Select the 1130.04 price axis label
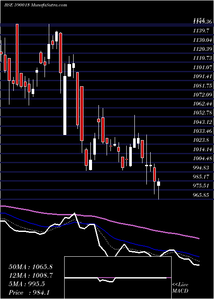The width and height of the screenshot is (214, 299). click(202, 40)
